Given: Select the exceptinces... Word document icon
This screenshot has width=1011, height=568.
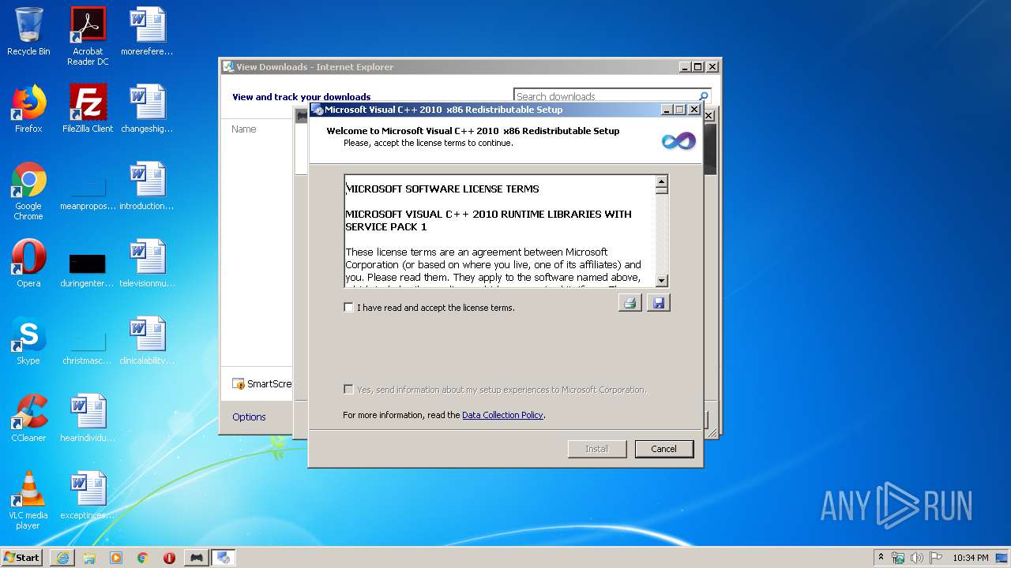Looking at the screenshot, I should (88, 495).
